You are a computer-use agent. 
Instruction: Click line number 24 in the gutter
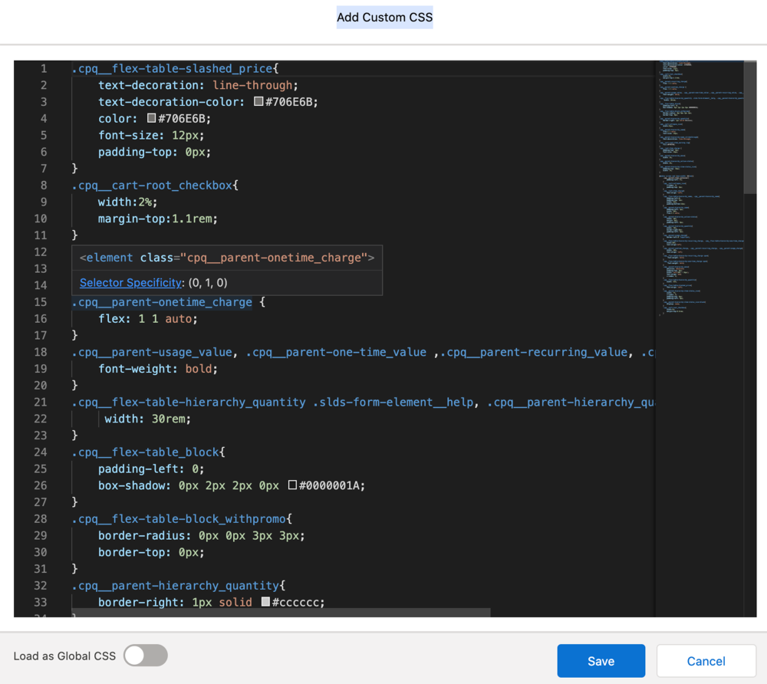(41, 452)
